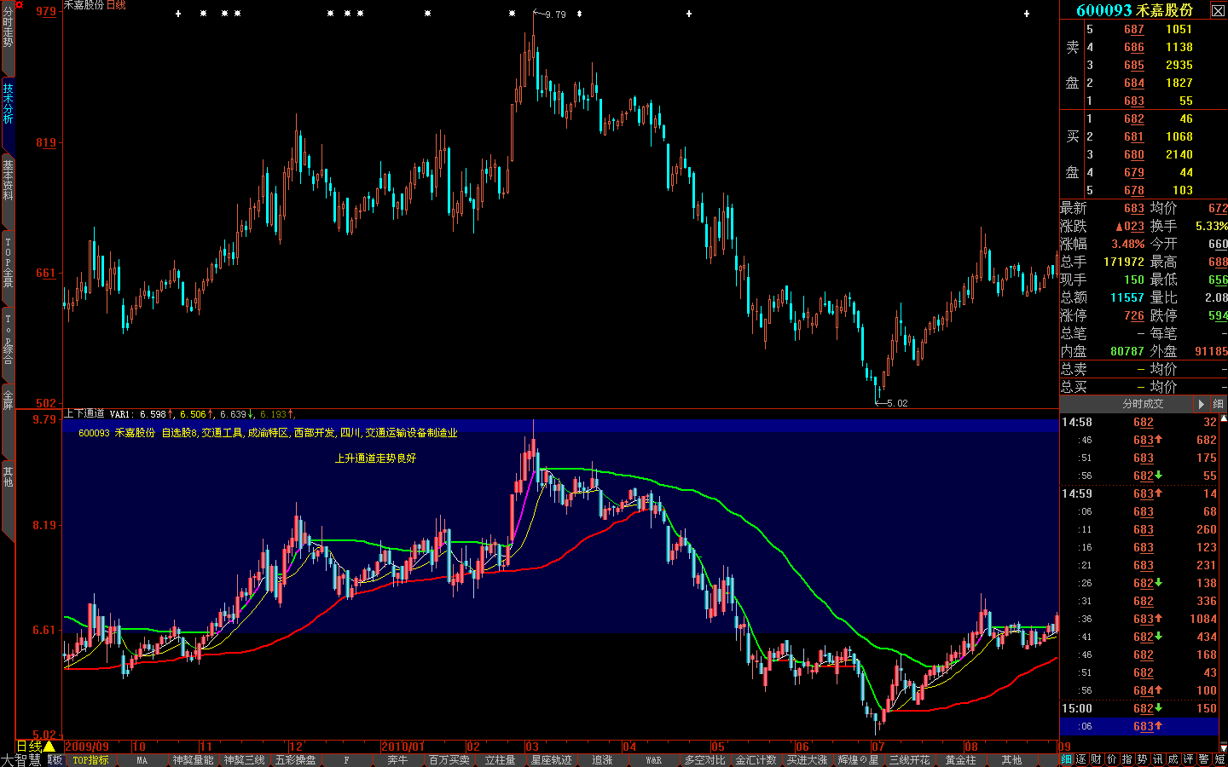Viewport: 1228px width, 767px height.
Task: Select the 成 tab in bottom-right strip
Action: tap(1173, 759)
